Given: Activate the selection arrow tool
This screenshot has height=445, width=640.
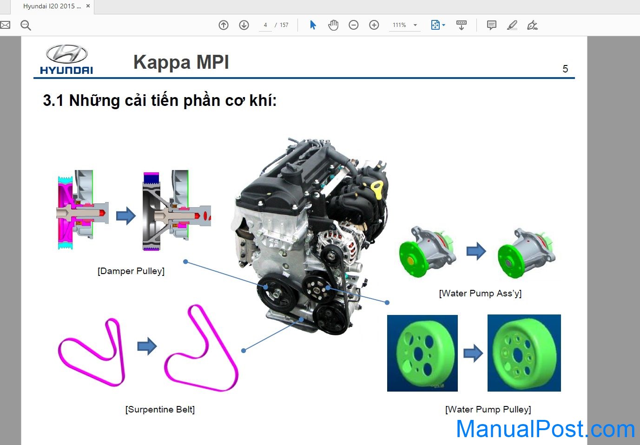Looking at the screenshot, I should [313, 25].
